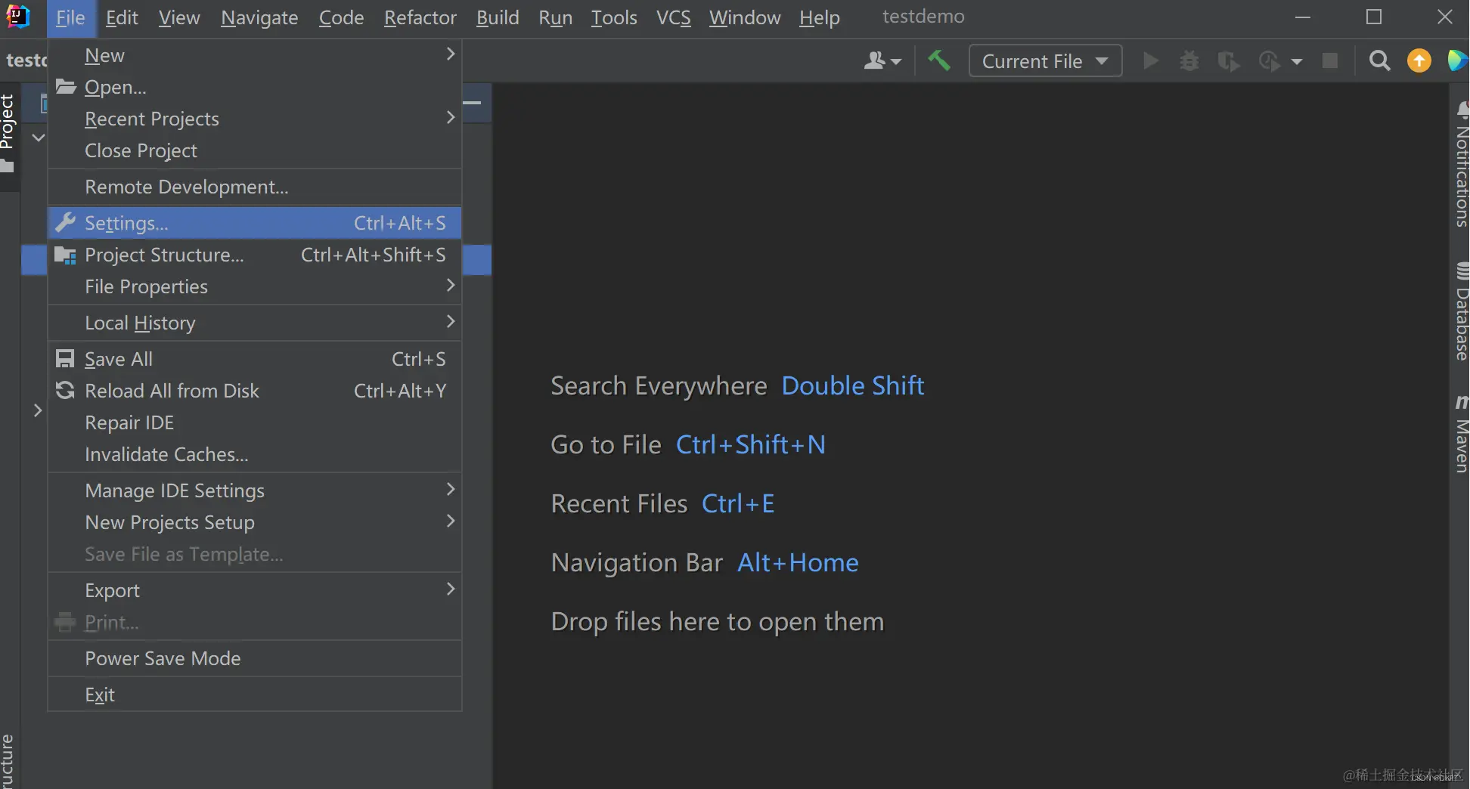Click the Alt+Home Navigation Bar hint
The height and width of the screenshot is (789, 1470).
(798, 562)
